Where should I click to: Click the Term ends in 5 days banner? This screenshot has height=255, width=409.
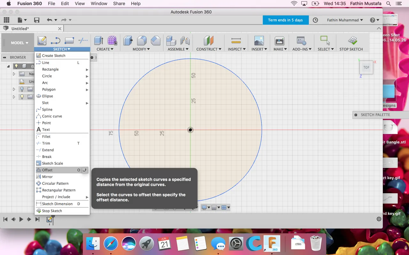285,20
